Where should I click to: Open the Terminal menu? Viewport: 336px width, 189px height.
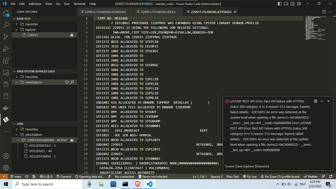coord(80,4)
